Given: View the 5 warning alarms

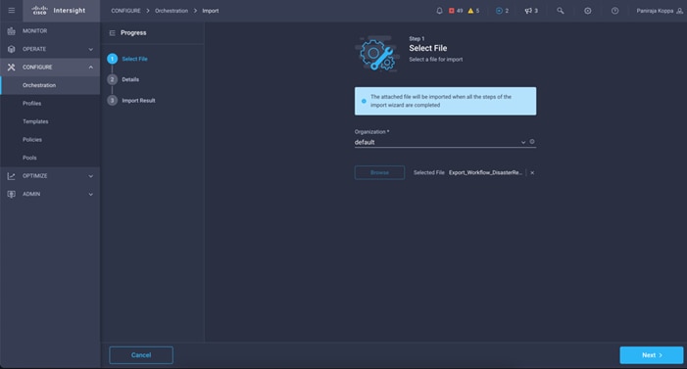Looking at the screenshot, I should 473,11.
